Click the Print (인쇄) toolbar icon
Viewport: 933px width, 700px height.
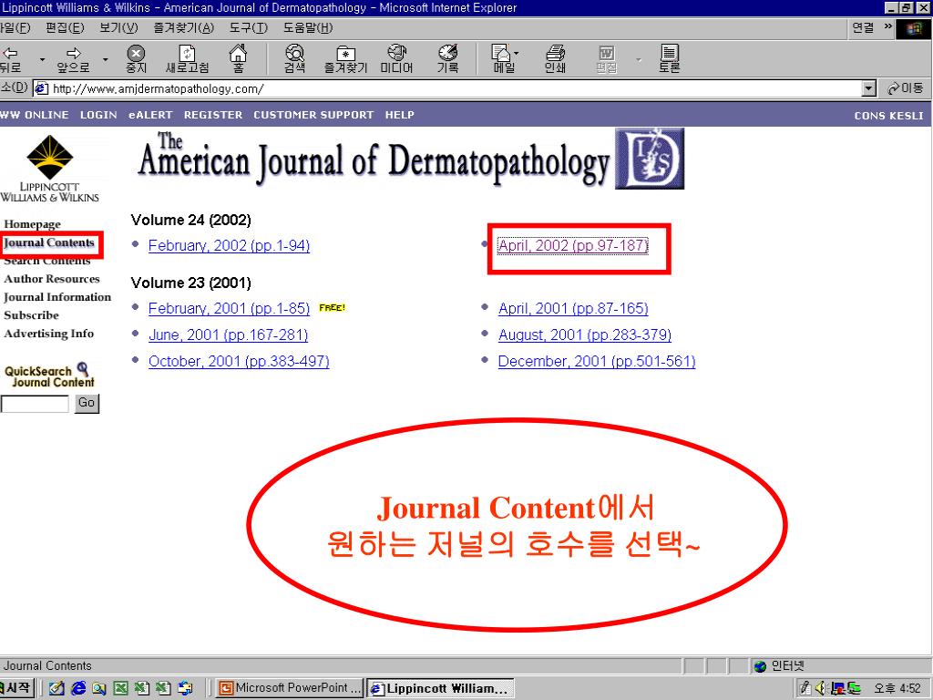click(555, 59)
